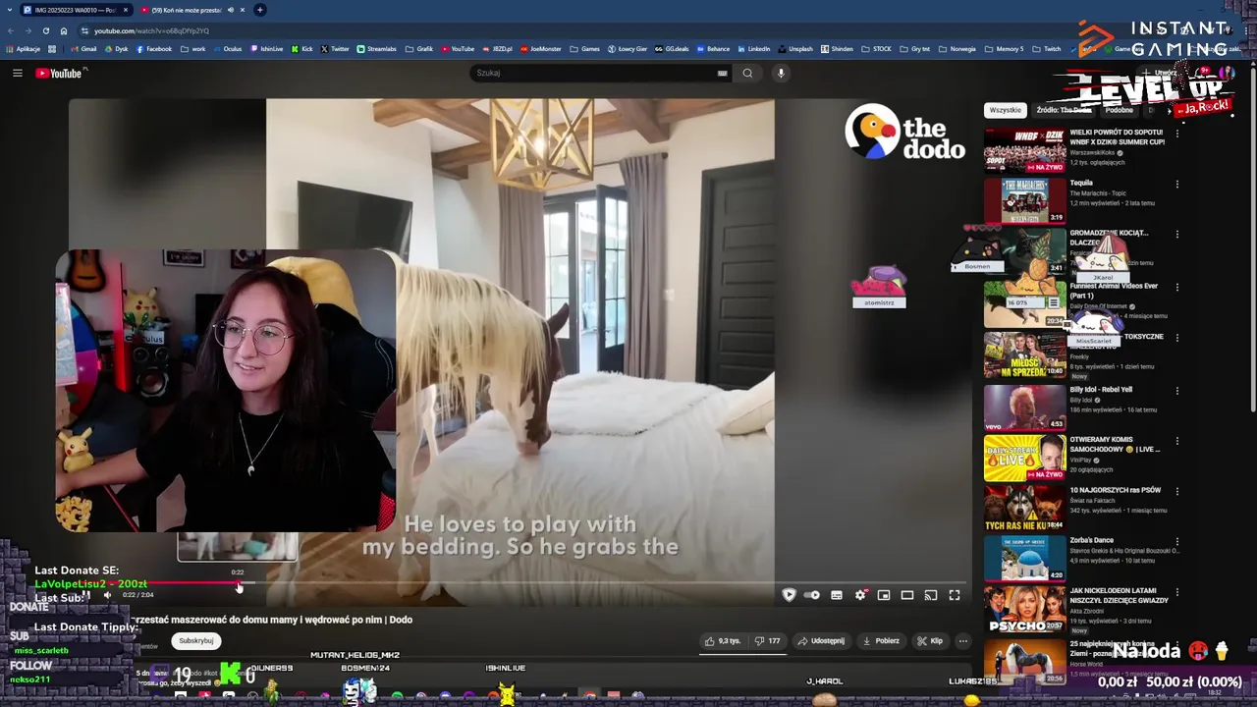Image resolution: width=1257 pixels, height=707 pixels.
Task: Open the Gmail bookmark
Action: coord(83,49)
